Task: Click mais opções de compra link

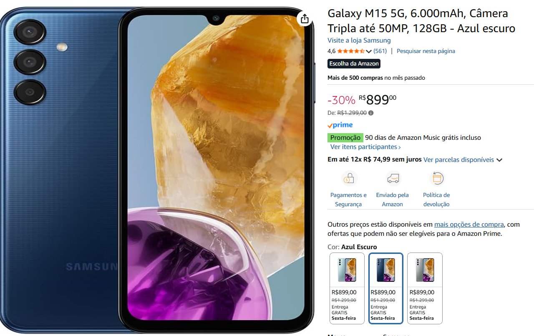Action: coord(469,225)
